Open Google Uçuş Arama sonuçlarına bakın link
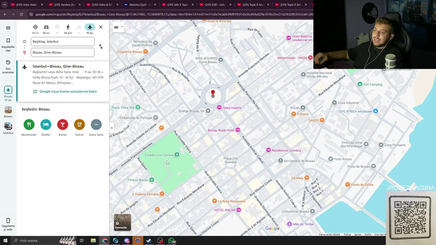This screenshot has width=436, height=245. 68,92
